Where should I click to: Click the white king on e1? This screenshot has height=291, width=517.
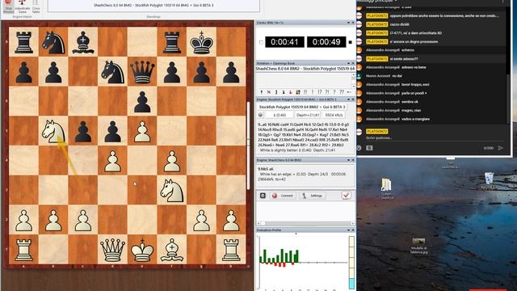coord(142,250)
